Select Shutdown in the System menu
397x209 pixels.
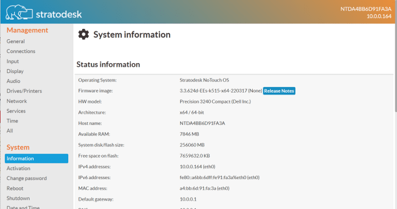tap(18, 198)
